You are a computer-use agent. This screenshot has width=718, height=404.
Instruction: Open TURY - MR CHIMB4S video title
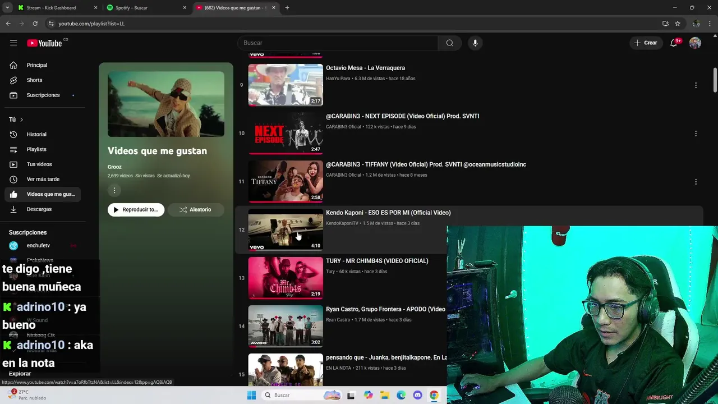pyautogui.click(x=377, y=261)
